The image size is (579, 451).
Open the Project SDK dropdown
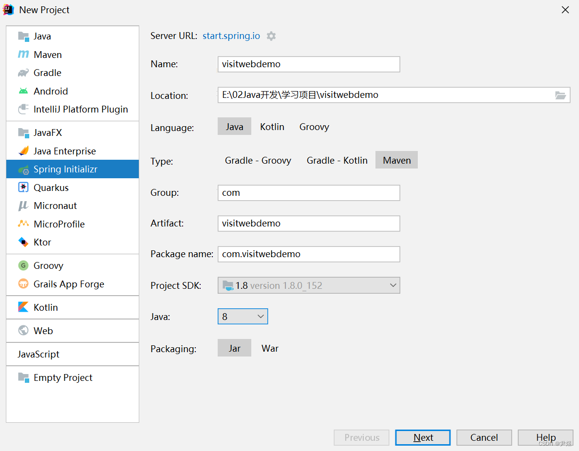tap(393, 285)
